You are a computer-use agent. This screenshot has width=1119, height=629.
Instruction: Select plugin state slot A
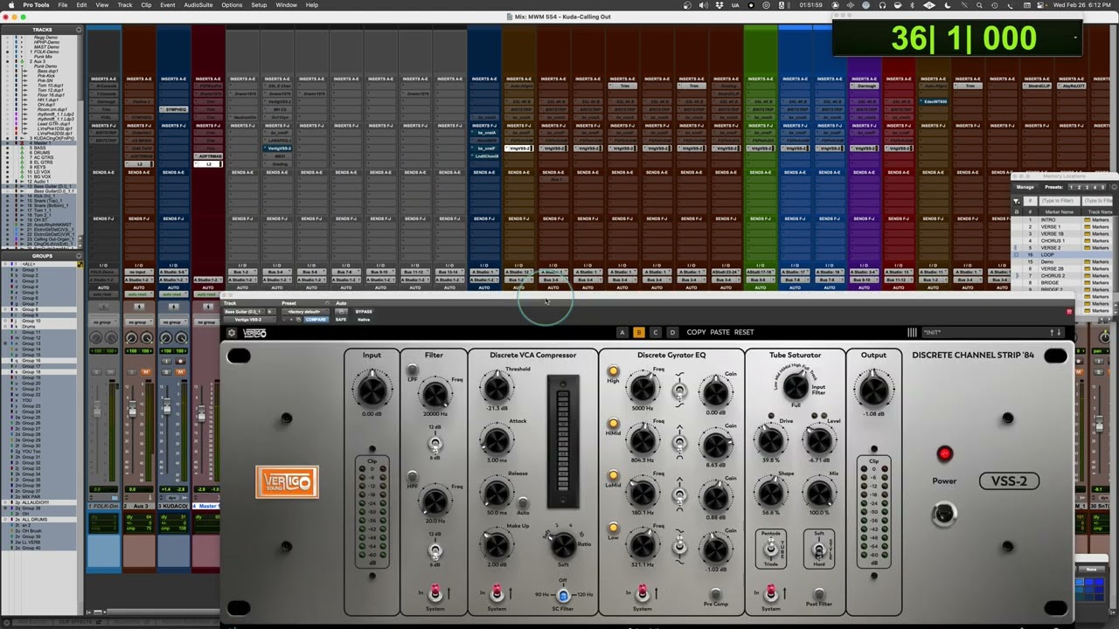[622, 332]
